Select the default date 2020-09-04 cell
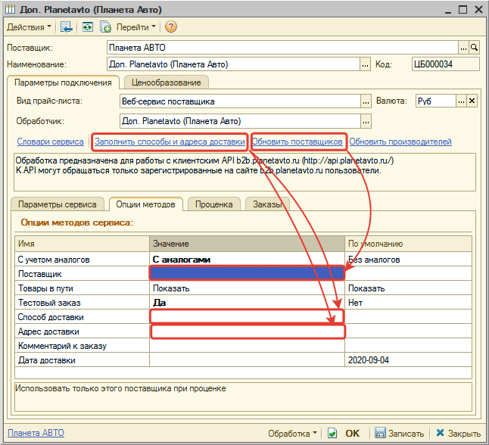Screen dimensions: 489x445 click(408, 360)
